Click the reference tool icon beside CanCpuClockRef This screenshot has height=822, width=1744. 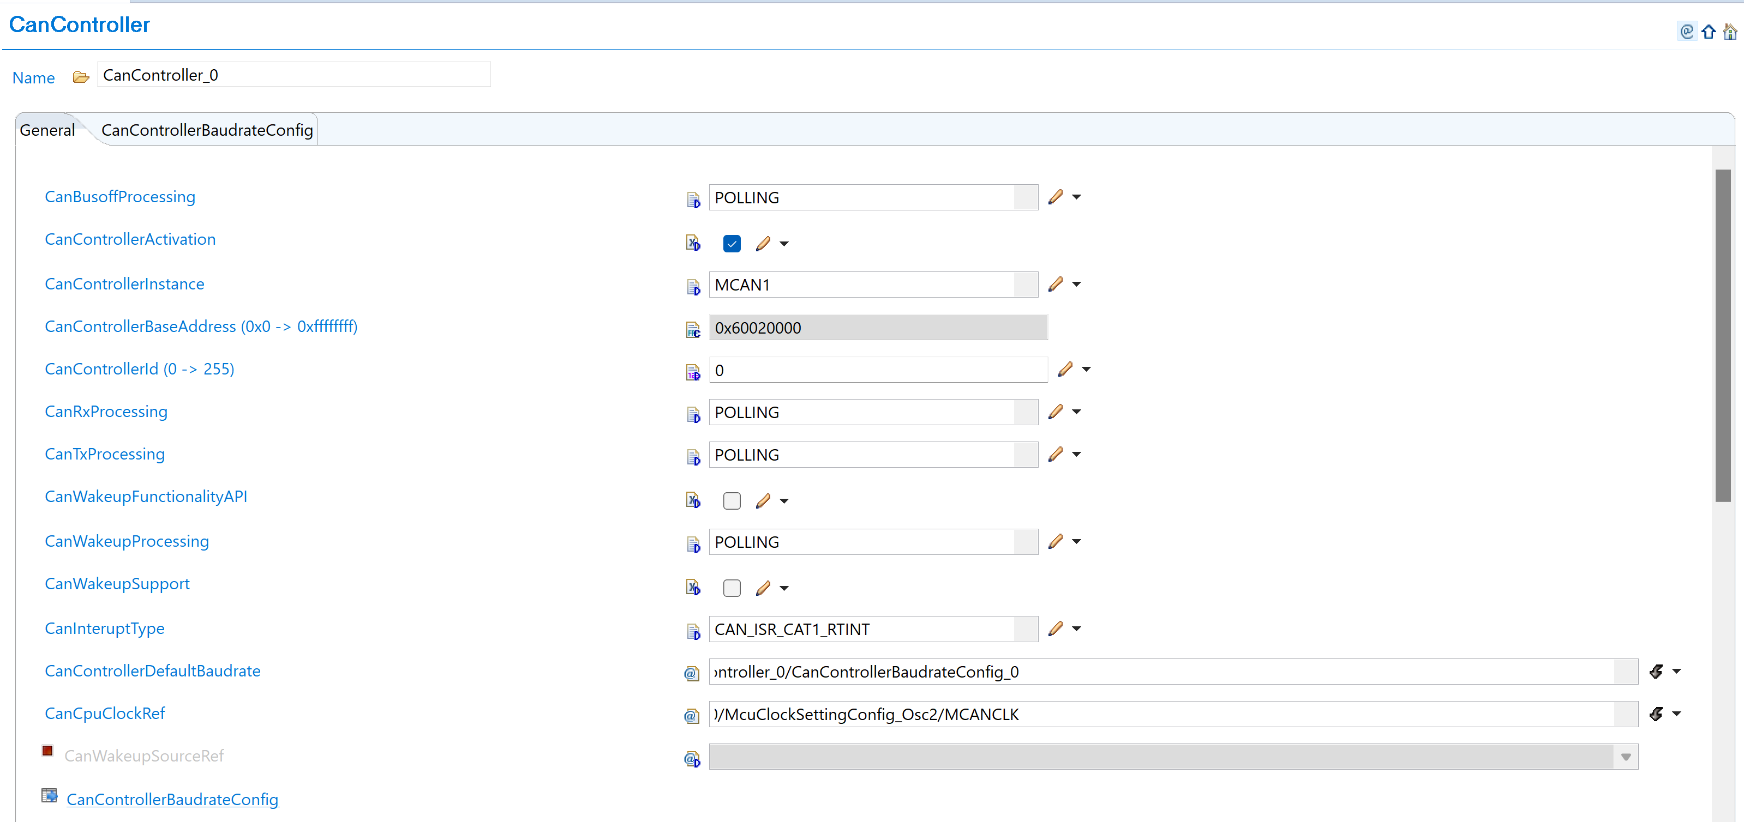point(1656,714)
